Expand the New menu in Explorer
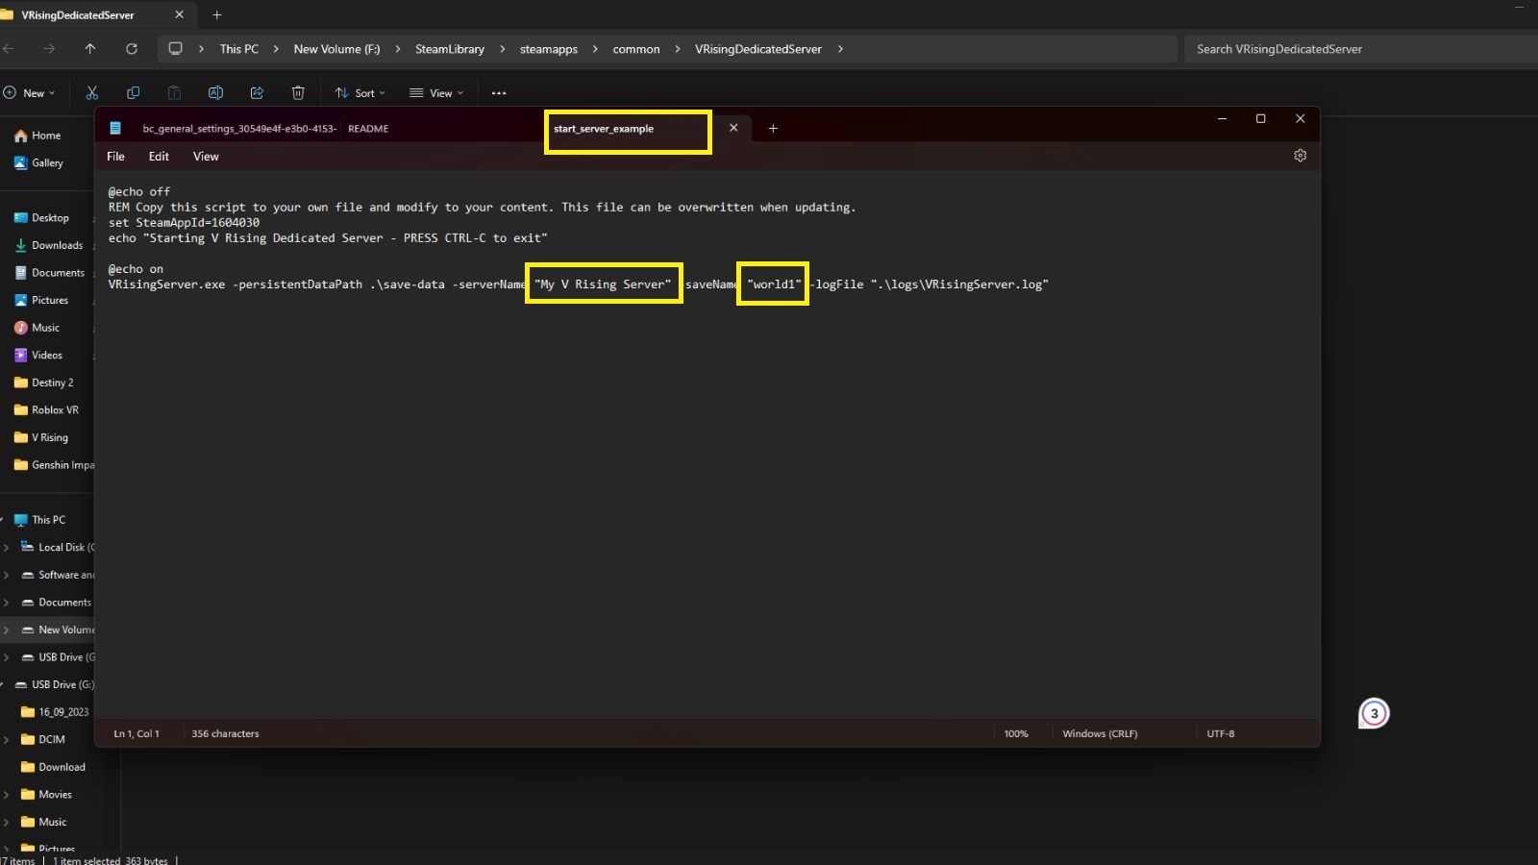This screenshot has height=865, width=1538. 30,92
